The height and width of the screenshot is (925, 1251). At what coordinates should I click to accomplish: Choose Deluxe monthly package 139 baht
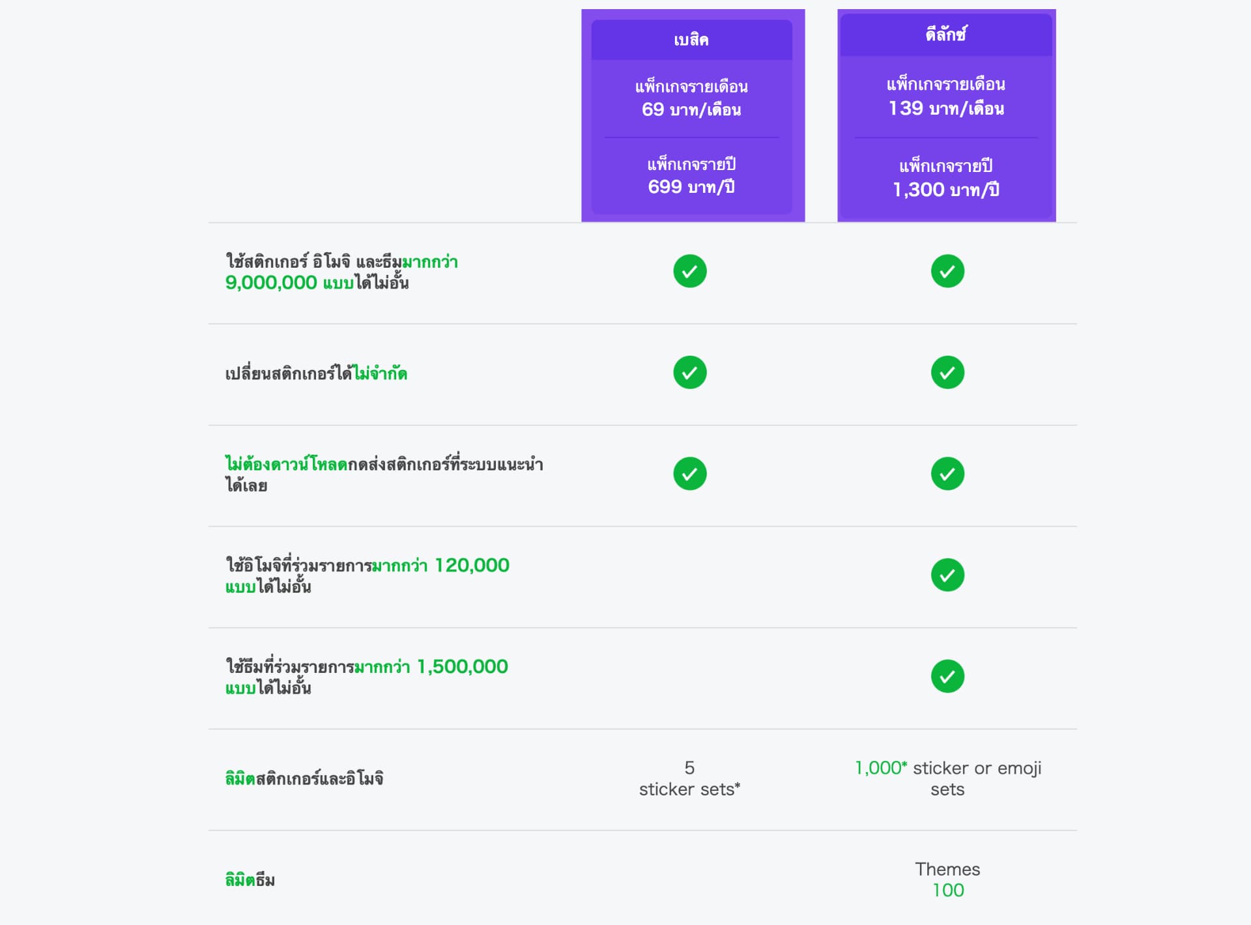(x=946, y=96)
